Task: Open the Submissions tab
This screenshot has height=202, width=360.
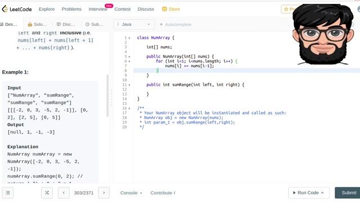Action: [94, 24]
